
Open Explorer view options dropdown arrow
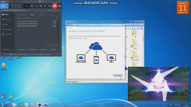pos(135,28)
